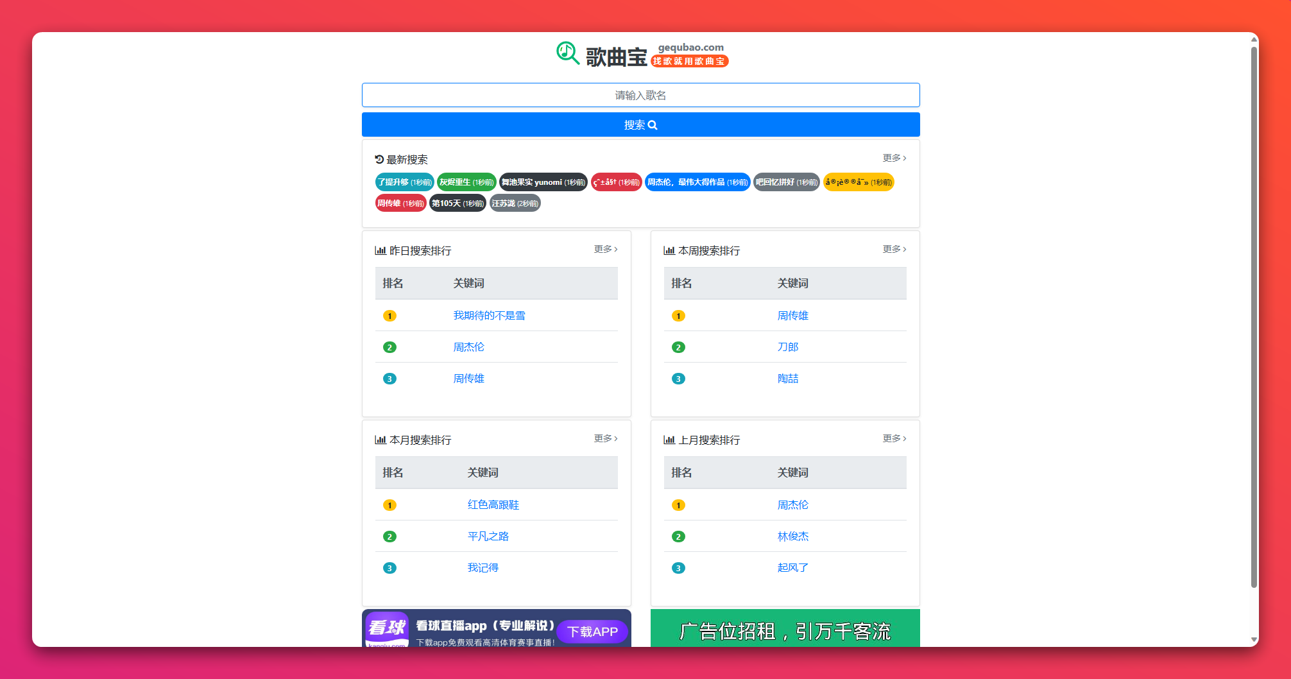Expand 更多 for 昨日搜索排行
This screenshot has height=679, width=1291.
coord(605,249)
